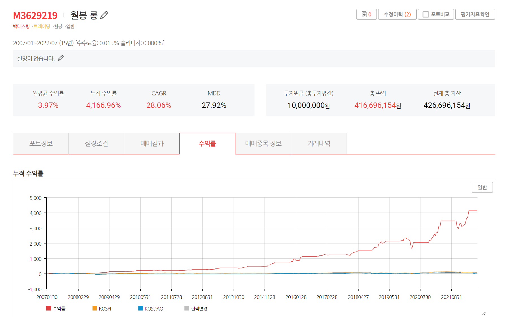Open the 매매종목 정보 tab
Image resolution: width=507 pixels, height=317 pixels.
click(263, 143)
